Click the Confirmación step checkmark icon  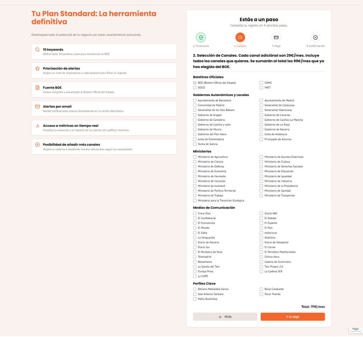point(315,37)
